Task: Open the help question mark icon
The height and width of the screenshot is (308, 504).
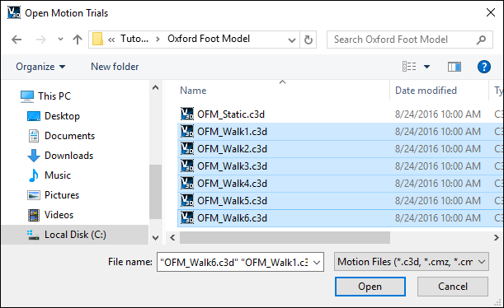Action: pos(483,67)
